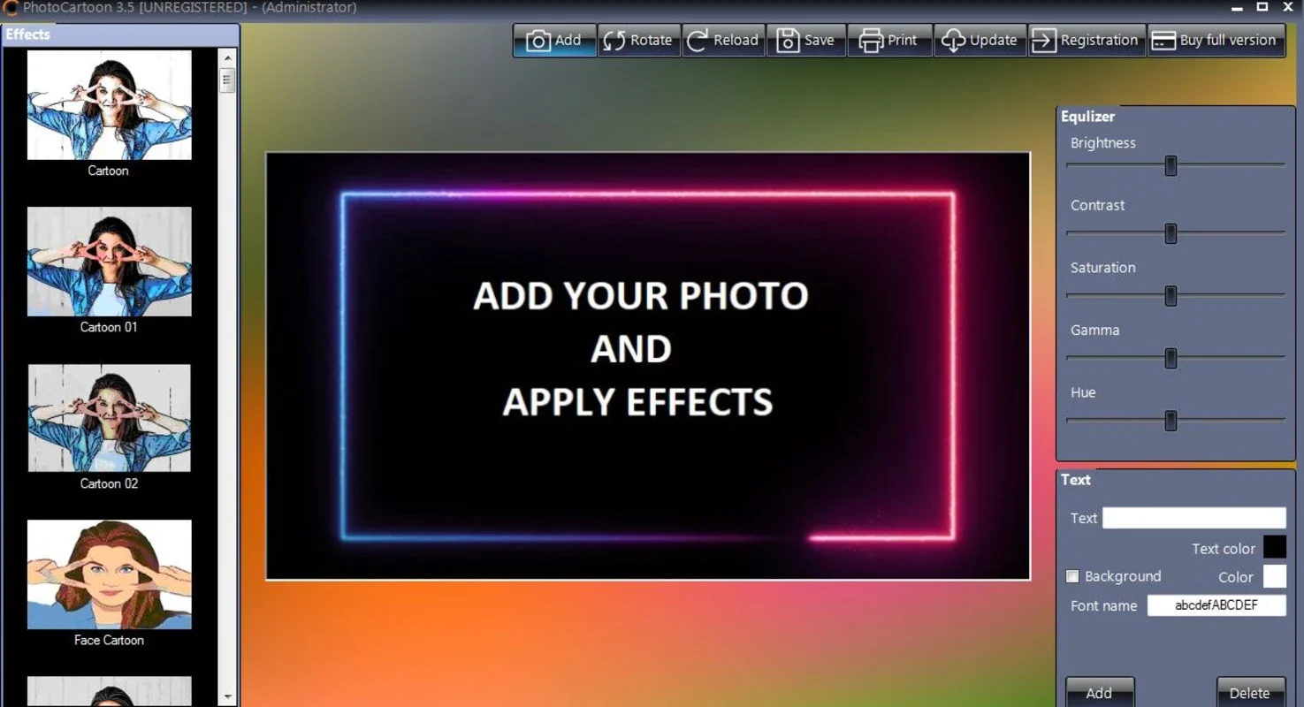1304x707 pixels.
Task: Click the Add photo camera button
Action: click(555, 41)
